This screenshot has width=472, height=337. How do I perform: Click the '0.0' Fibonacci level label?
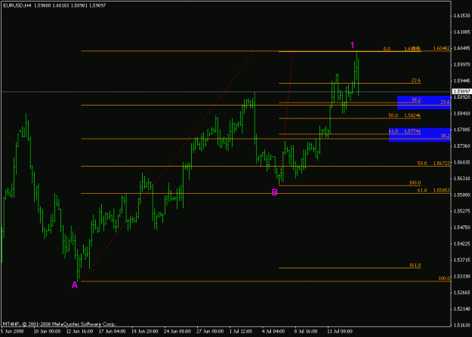click(x=387, y=49)
